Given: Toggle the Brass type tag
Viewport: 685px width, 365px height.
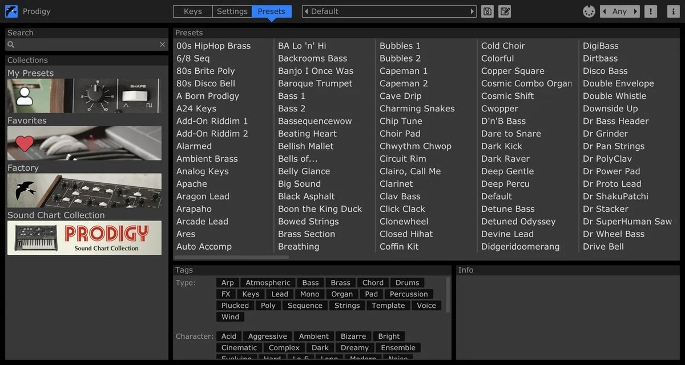Looking at the screenshot, I should pyautogui.click(x=341, y=283).
